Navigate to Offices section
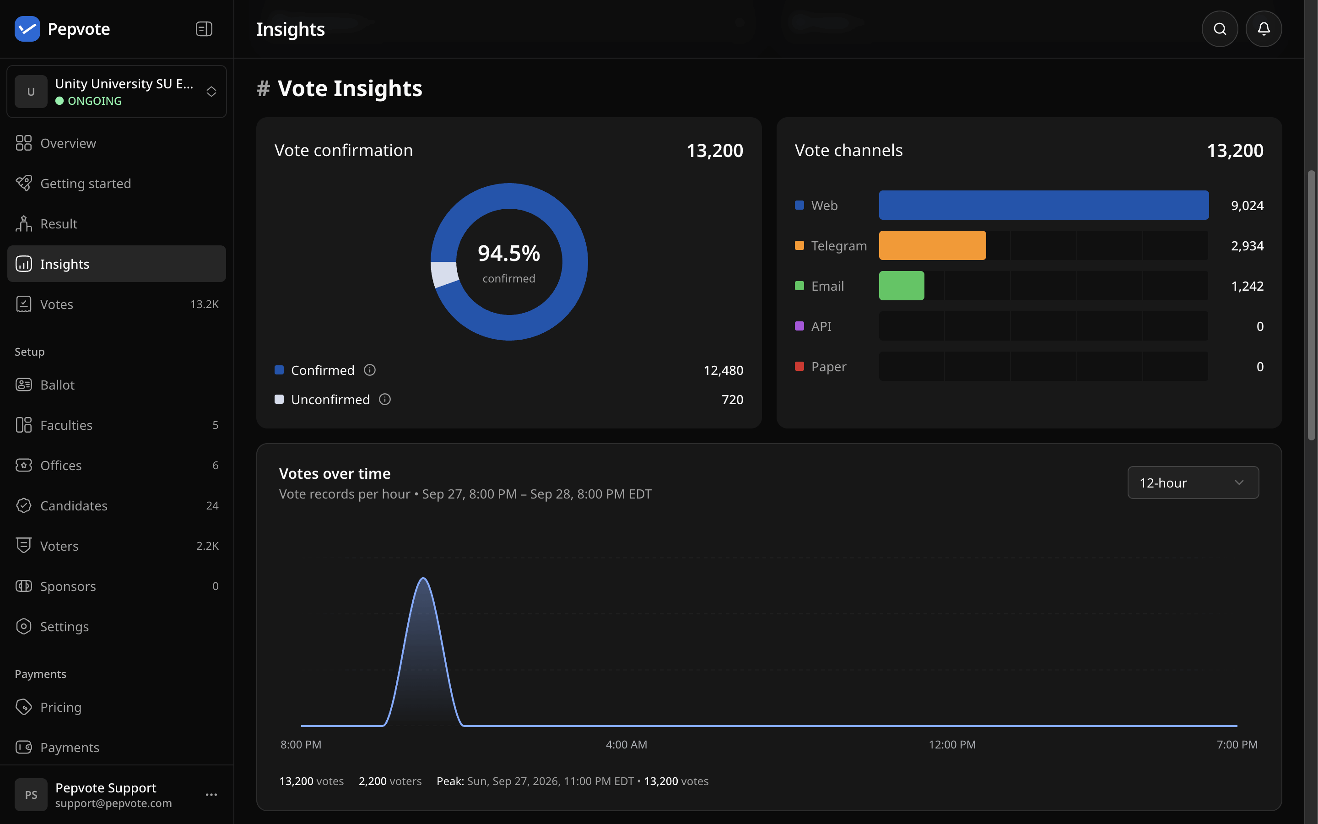Viewport: 1318px width, 824px height. tap(117, 466)
